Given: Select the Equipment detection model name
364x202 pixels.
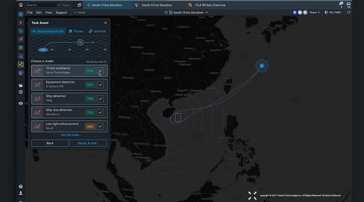Looking at the screenshot, I should 60,82.
